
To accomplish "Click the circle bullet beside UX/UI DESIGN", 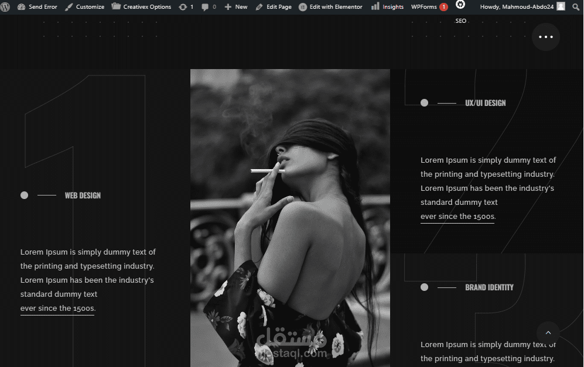I will point(424,103).
